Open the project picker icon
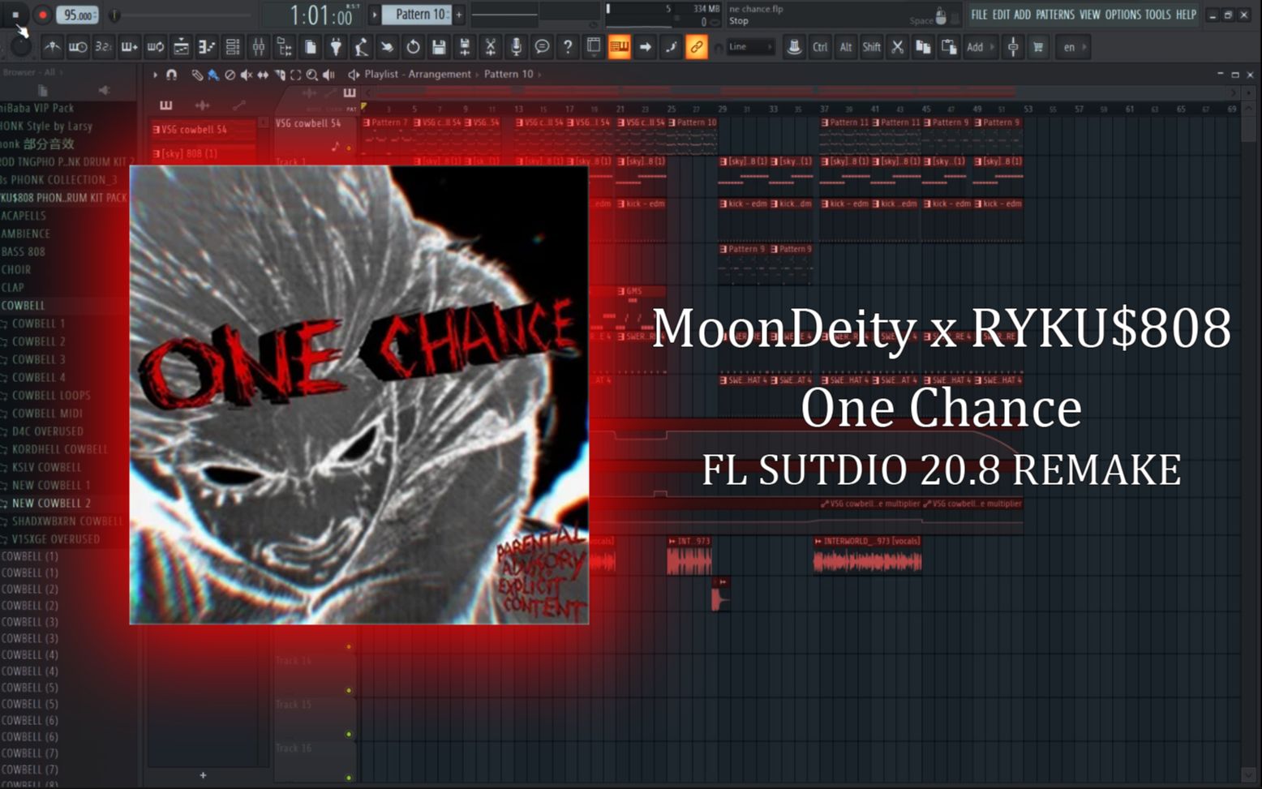The width and height of the screenshot is (1262, 789). [x=310, y=47]
